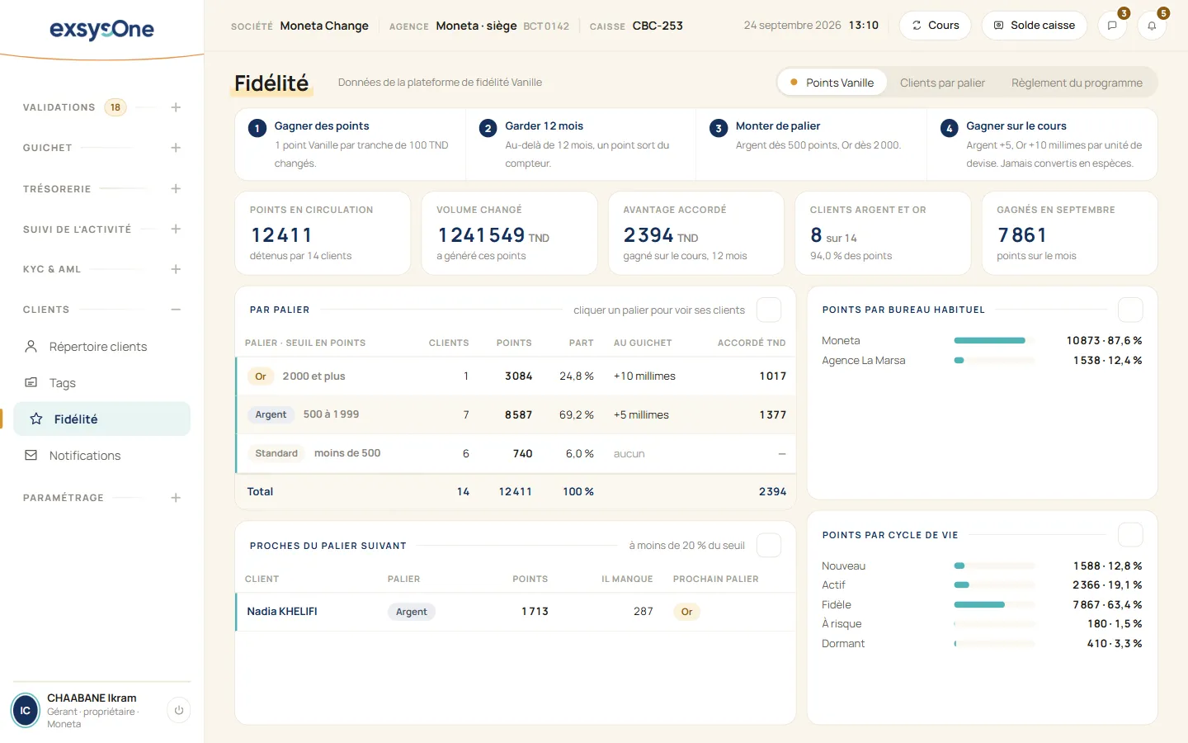The image size is (1188, 743).
Task: Click the CBC-253 caisse label
Action: tap(658, 26)
